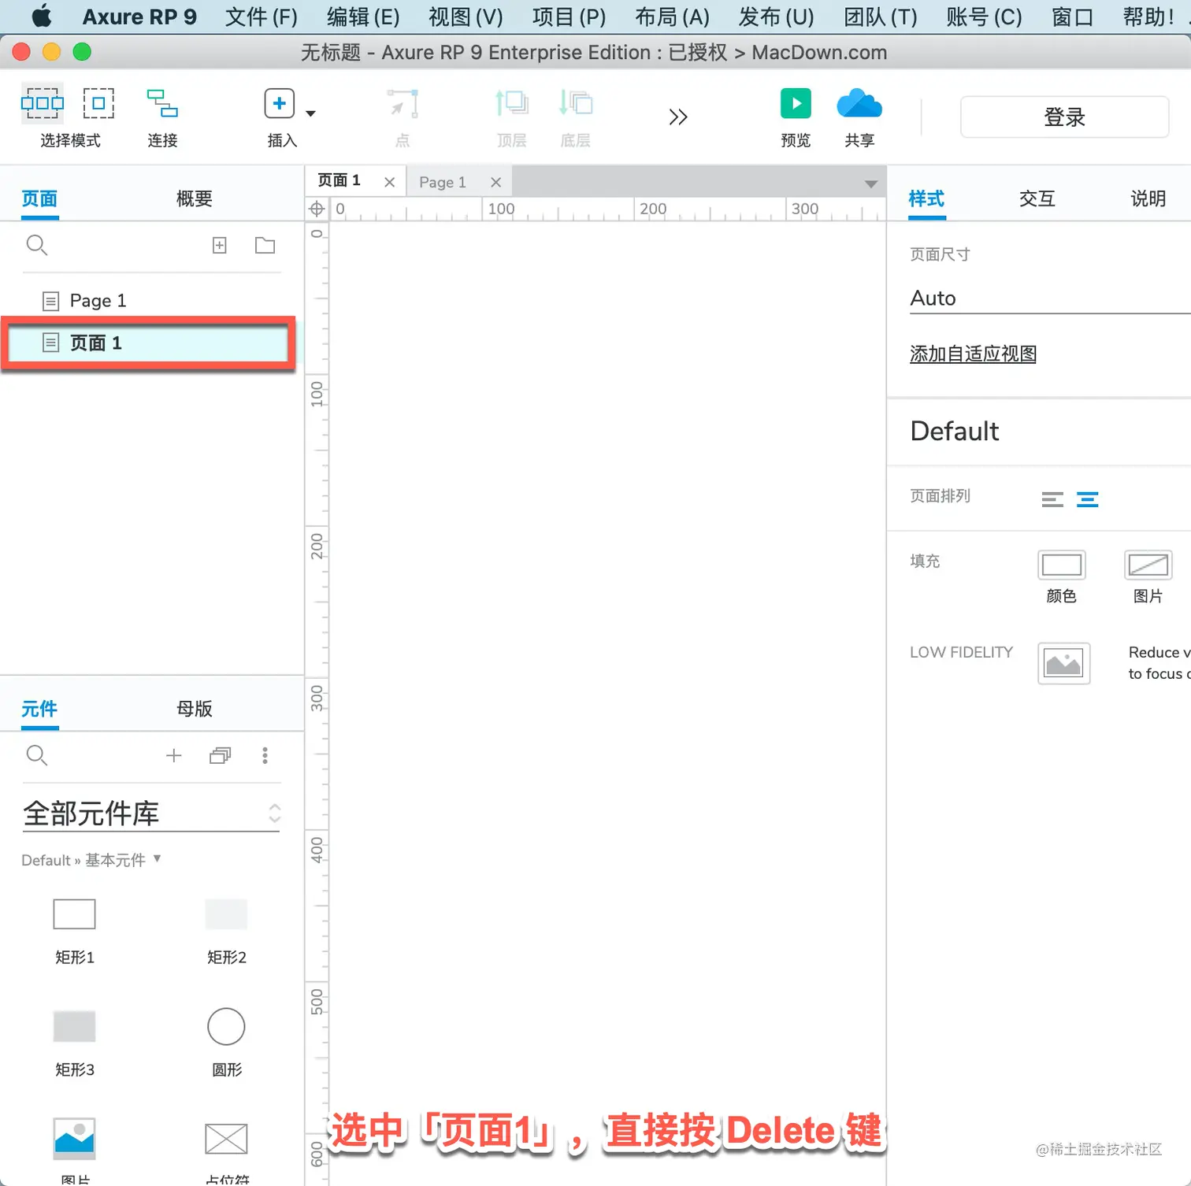Open the Insert tool dropdown arrow

(310, 113)
